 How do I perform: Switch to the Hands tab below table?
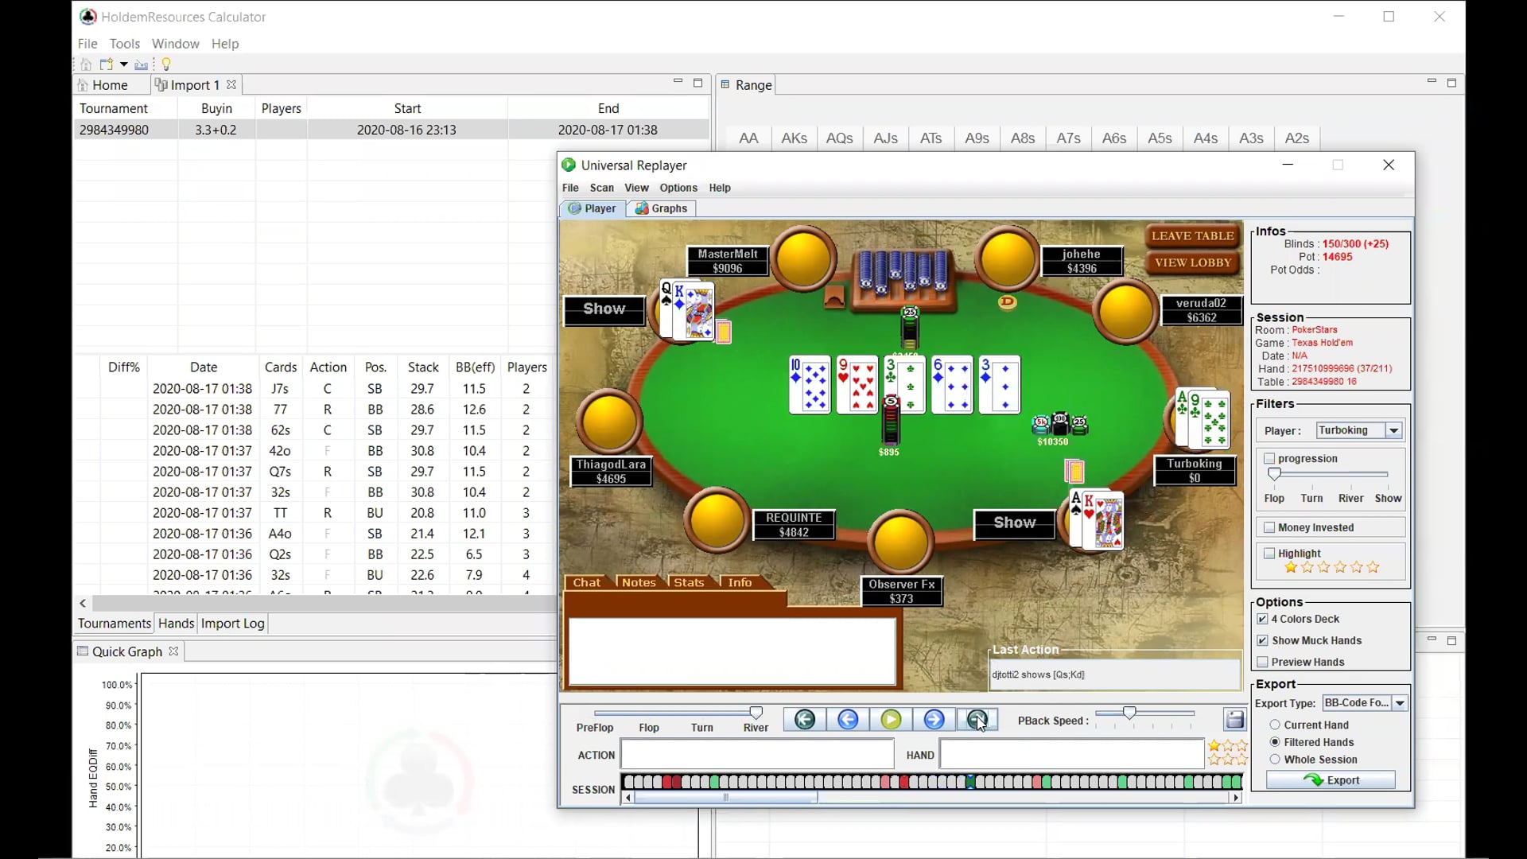(x=176, y=624)
